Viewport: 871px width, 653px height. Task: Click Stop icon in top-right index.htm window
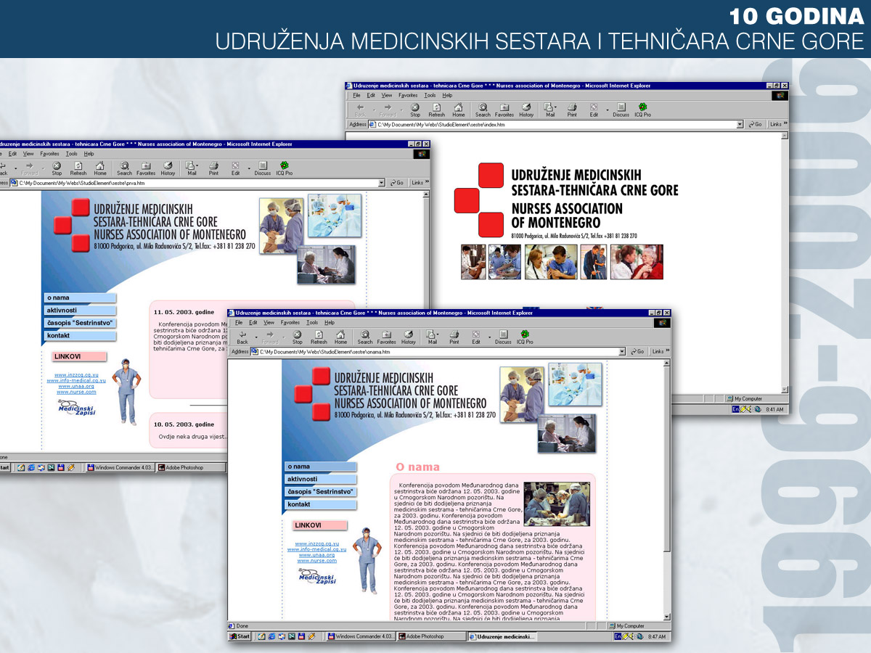click(x=415, y=108)
